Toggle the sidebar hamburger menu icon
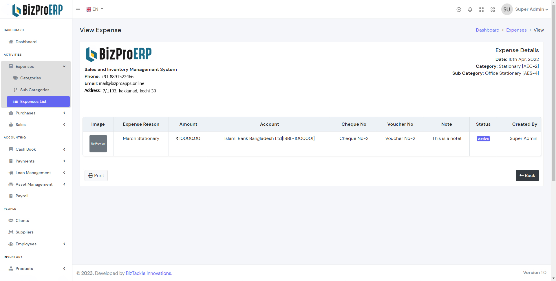 coord(78,10)
